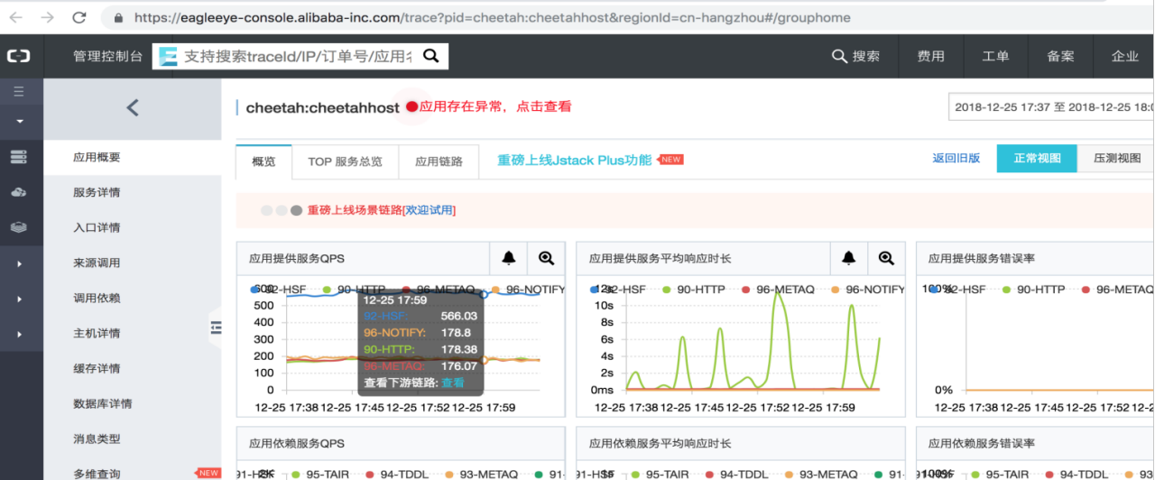The image size is (1155, 480).
Task: Toggle the hamburger menu in the dark sidebar
Action: click(x=19, y=91)
